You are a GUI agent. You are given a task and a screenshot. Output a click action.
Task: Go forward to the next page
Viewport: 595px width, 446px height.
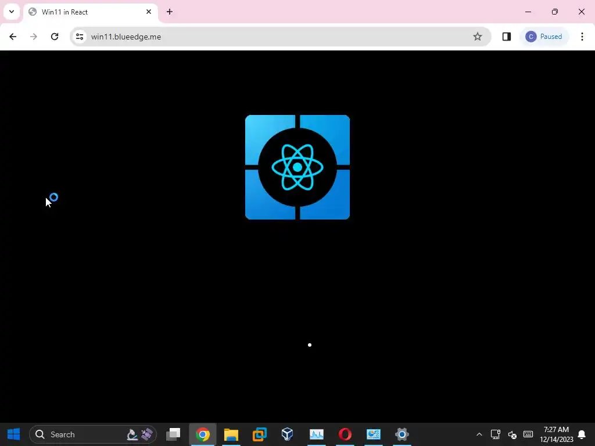point(33,37)
